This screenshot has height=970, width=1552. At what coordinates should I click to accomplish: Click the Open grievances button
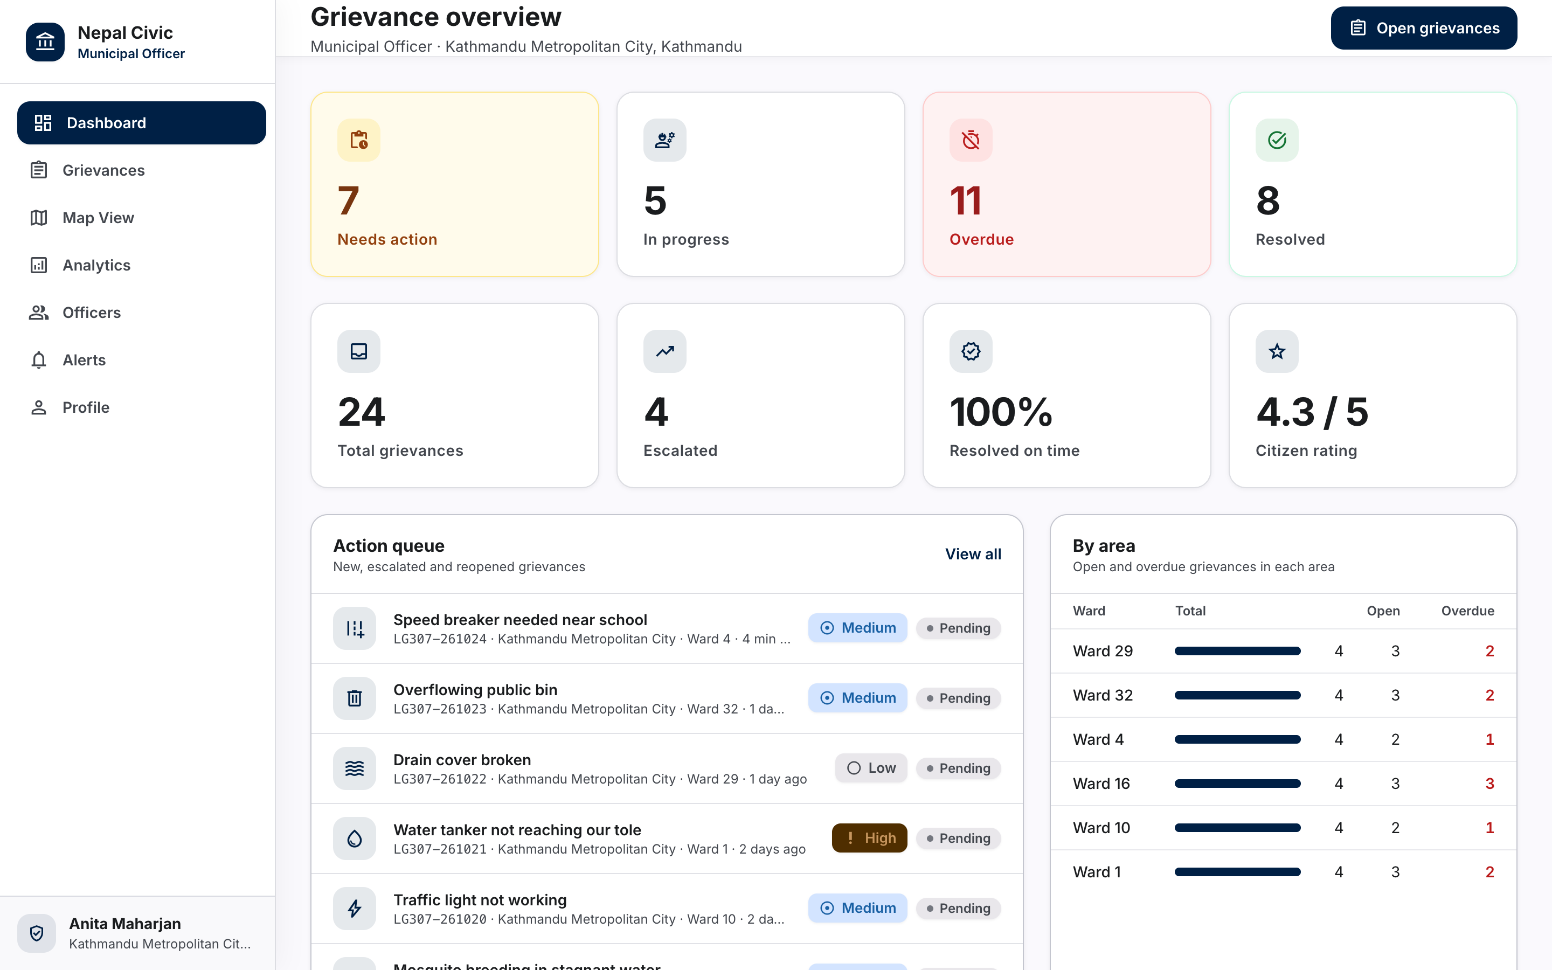(x=1423, y=28)
